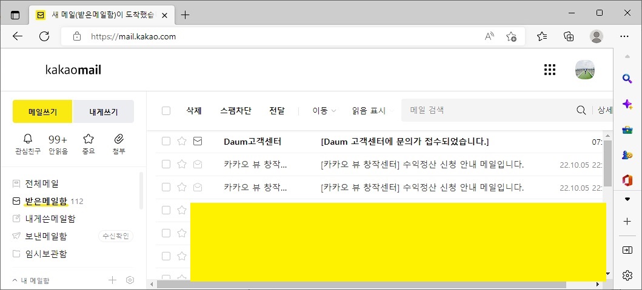The width and height of the screenshot is (642, 290).
Task: Show mails with attachments via 첨부 clip icon
Action: [x=119, y=144]
